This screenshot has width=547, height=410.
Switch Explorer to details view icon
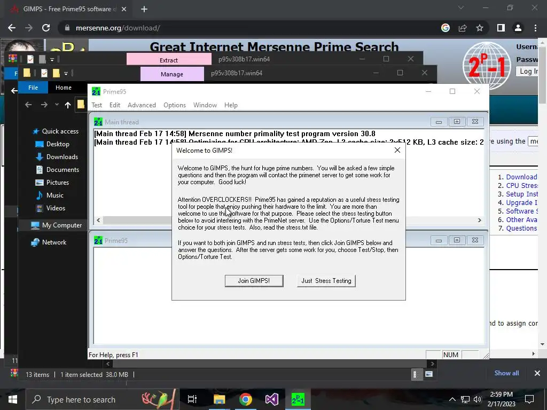point(415,374)
